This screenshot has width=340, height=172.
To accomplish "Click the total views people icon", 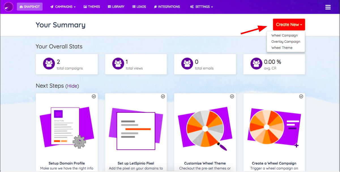I will (118, 64).
